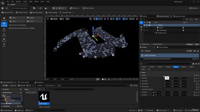Open Remote Control from the toolbar
The width and height of the screenshot is (200, 112).
pos(22,12)
